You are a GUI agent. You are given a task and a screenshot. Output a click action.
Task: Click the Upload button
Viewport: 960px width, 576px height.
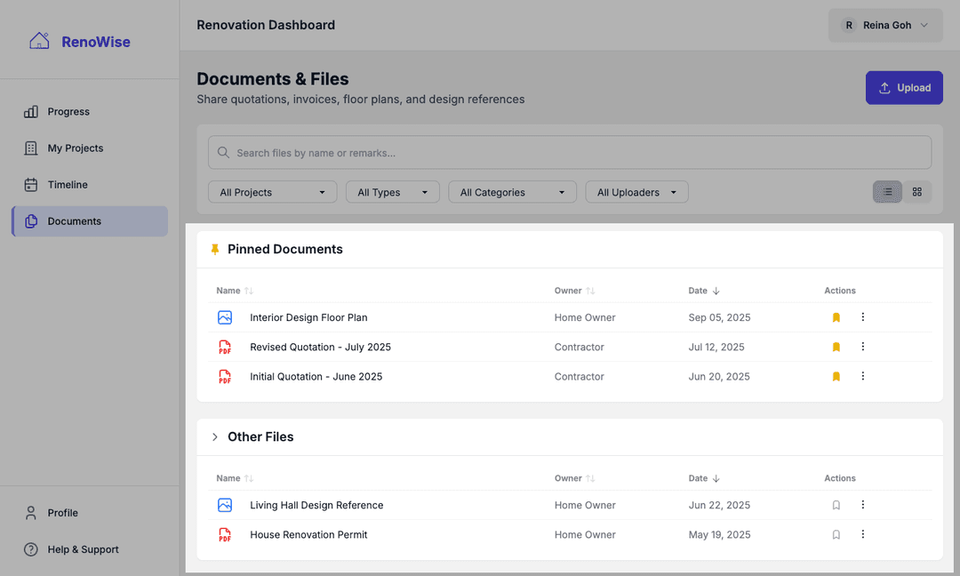(904, 87)
